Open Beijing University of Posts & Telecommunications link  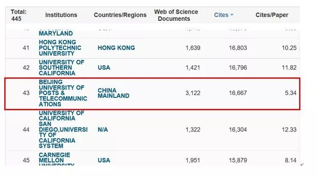(x=62, y=93)
